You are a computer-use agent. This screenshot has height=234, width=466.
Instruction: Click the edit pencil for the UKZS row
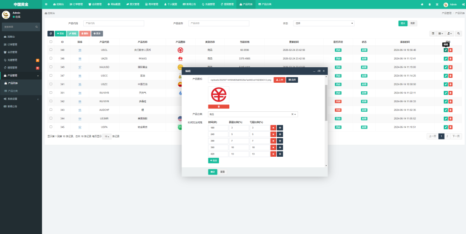(446, 59)
